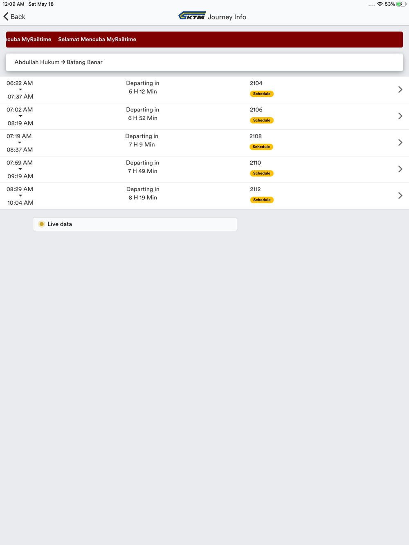This screenshot has height=545, width=409.
Task: Tap the Abdullah Hukum to Batang Benar route field
Action: point(204,62)
